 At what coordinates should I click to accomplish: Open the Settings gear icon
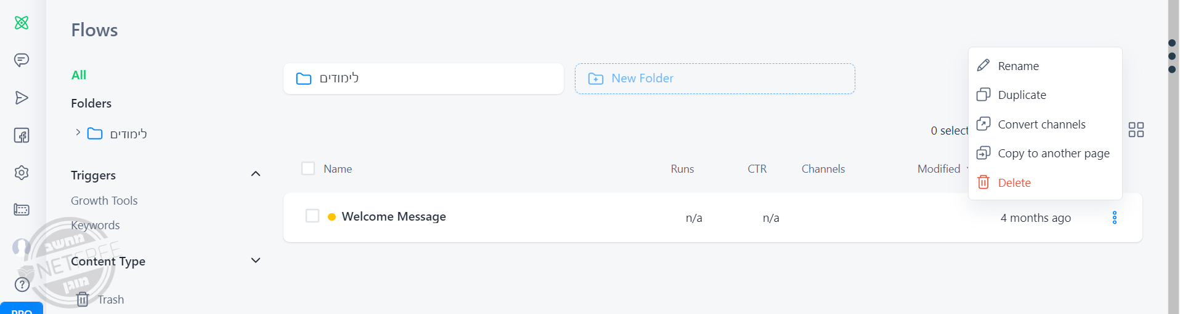point(22,173)
